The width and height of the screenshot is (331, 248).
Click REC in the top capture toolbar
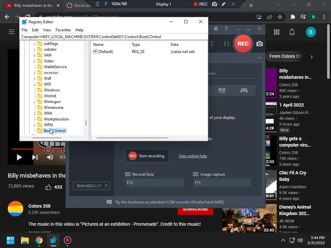pos(200,4)
